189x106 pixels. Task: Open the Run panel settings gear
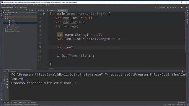(182, 71)
